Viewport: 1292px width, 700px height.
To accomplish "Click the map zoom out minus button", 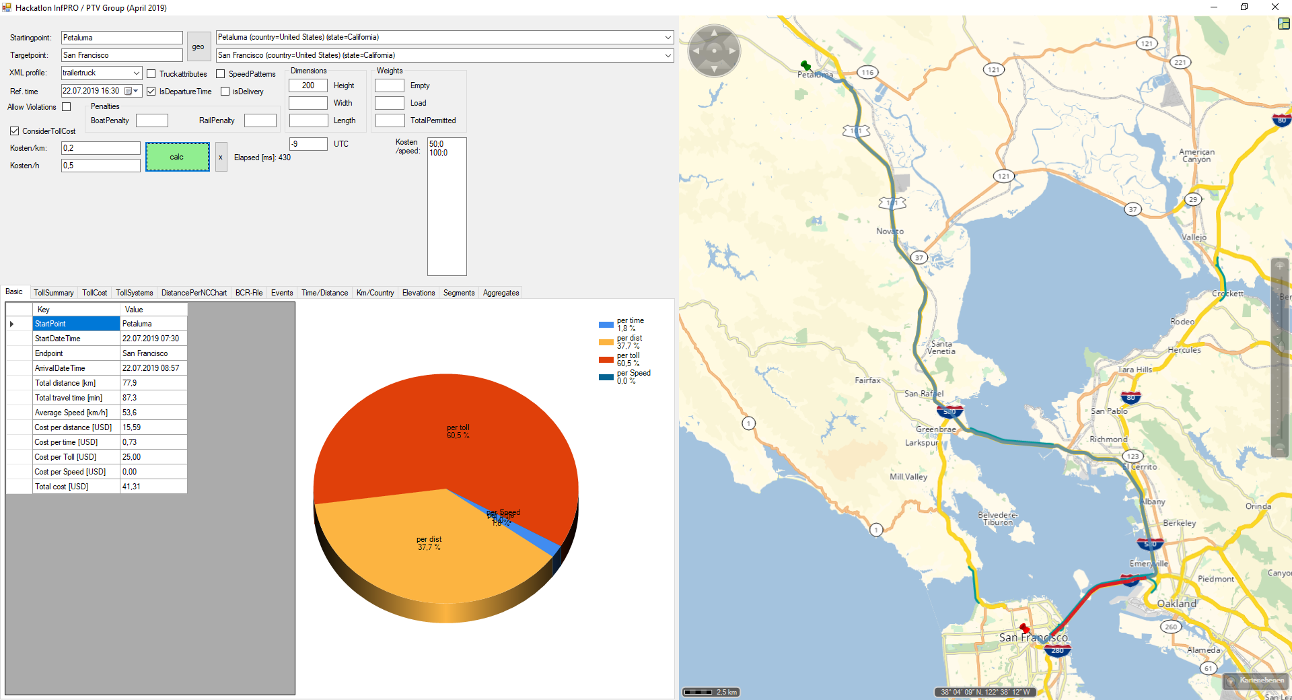I will point(1279,448).
